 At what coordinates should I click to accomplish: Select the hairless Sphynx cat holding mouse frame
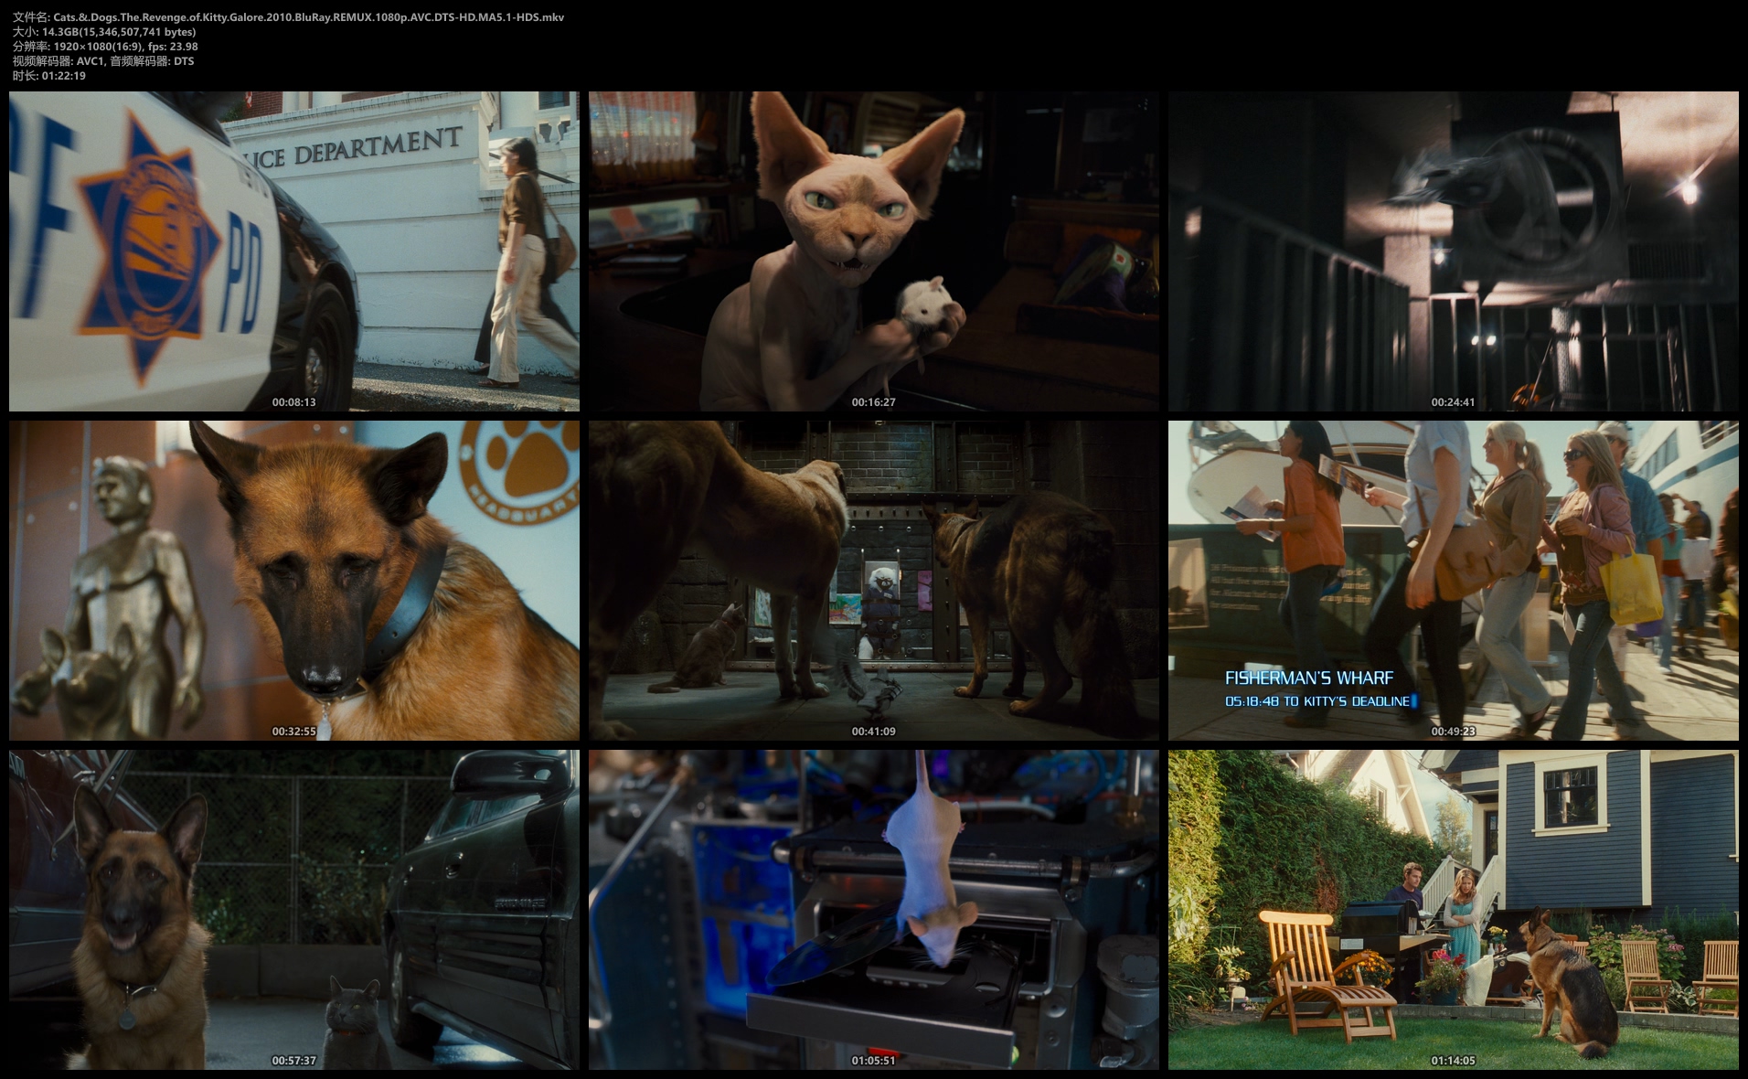pos(873,251)
